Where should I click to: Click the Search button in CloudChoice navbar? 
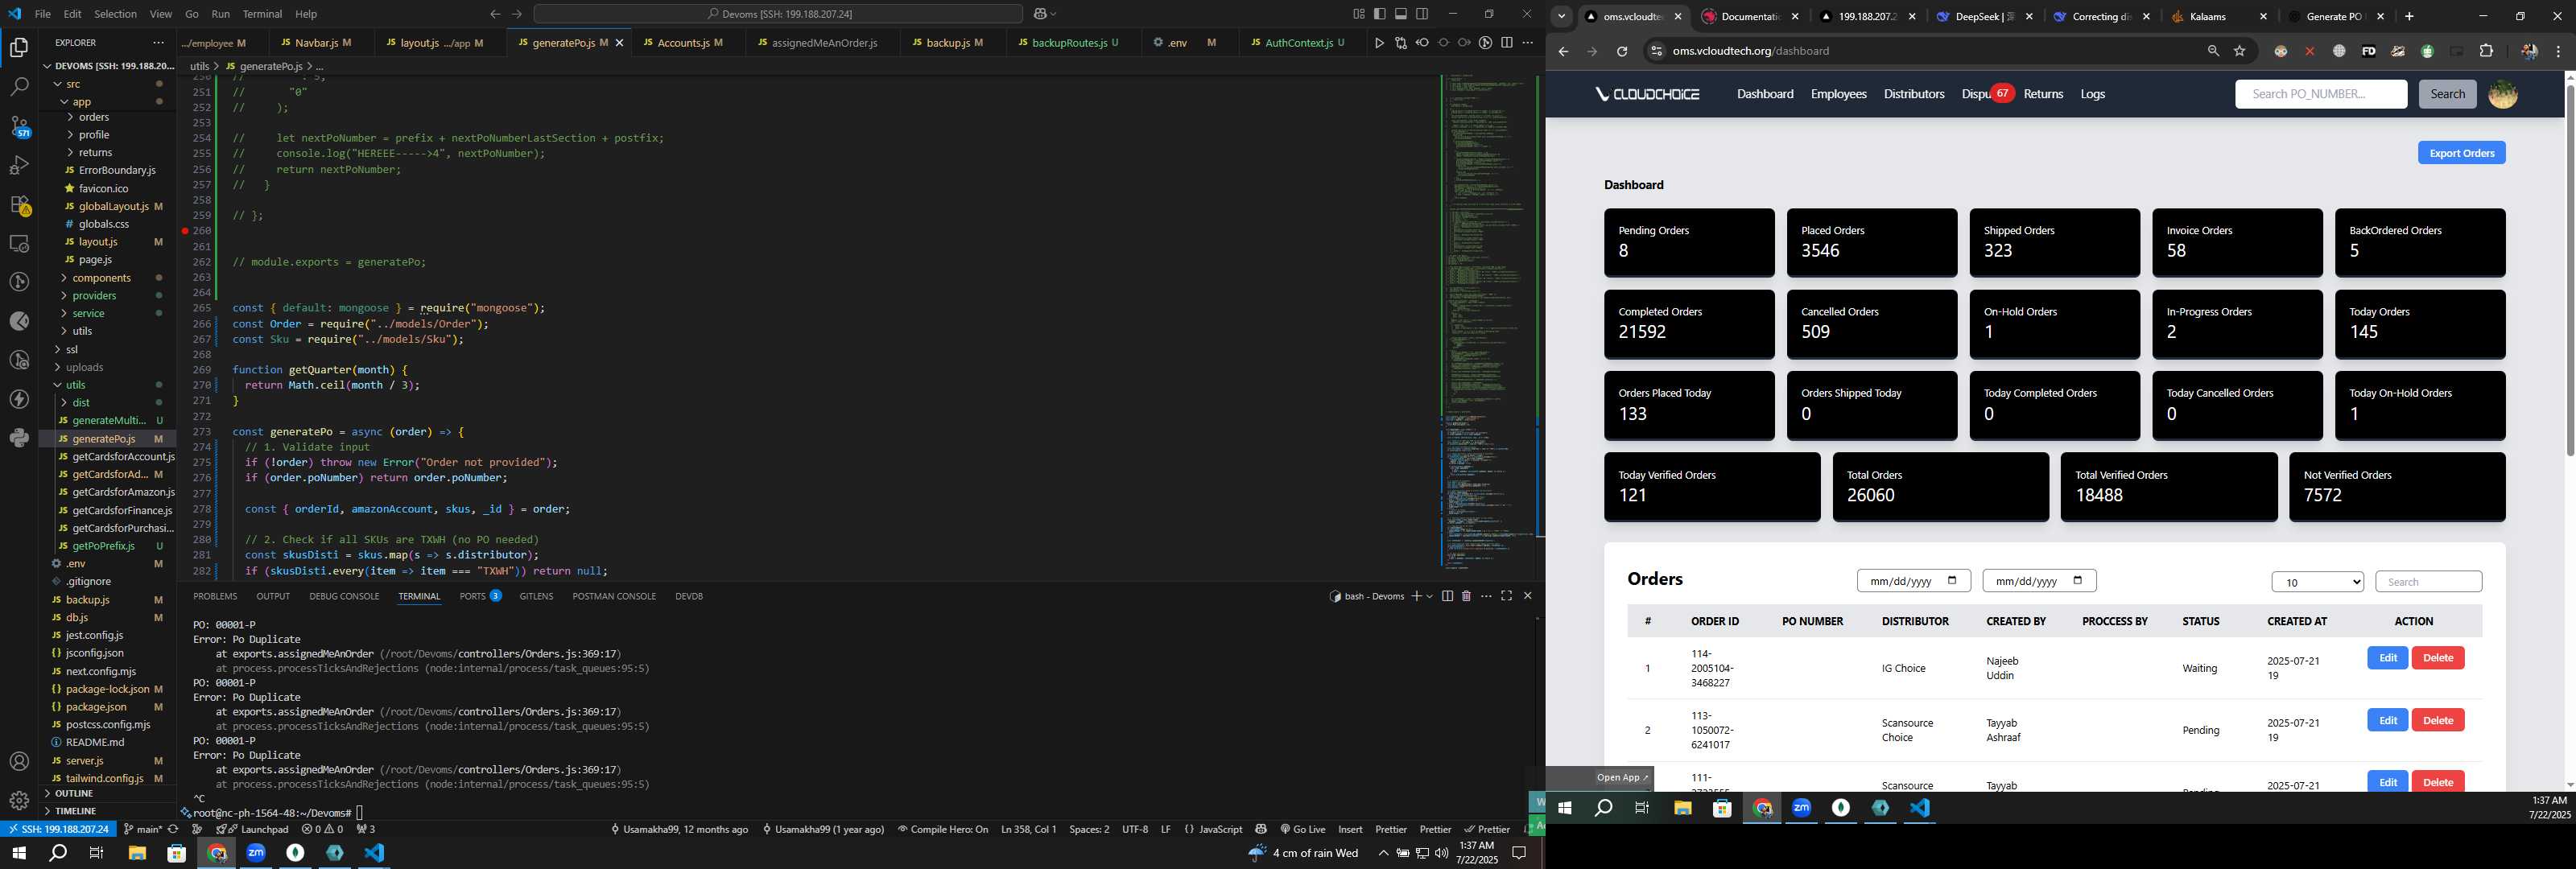pyautogui.click(x=2447, y=94)
